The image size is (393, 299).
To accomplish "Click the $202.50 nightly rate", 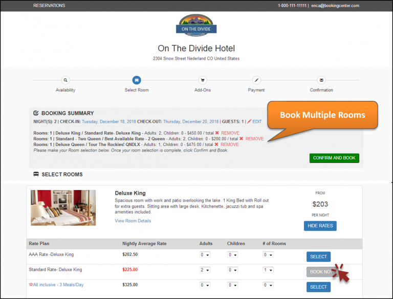I will point(130,254).
